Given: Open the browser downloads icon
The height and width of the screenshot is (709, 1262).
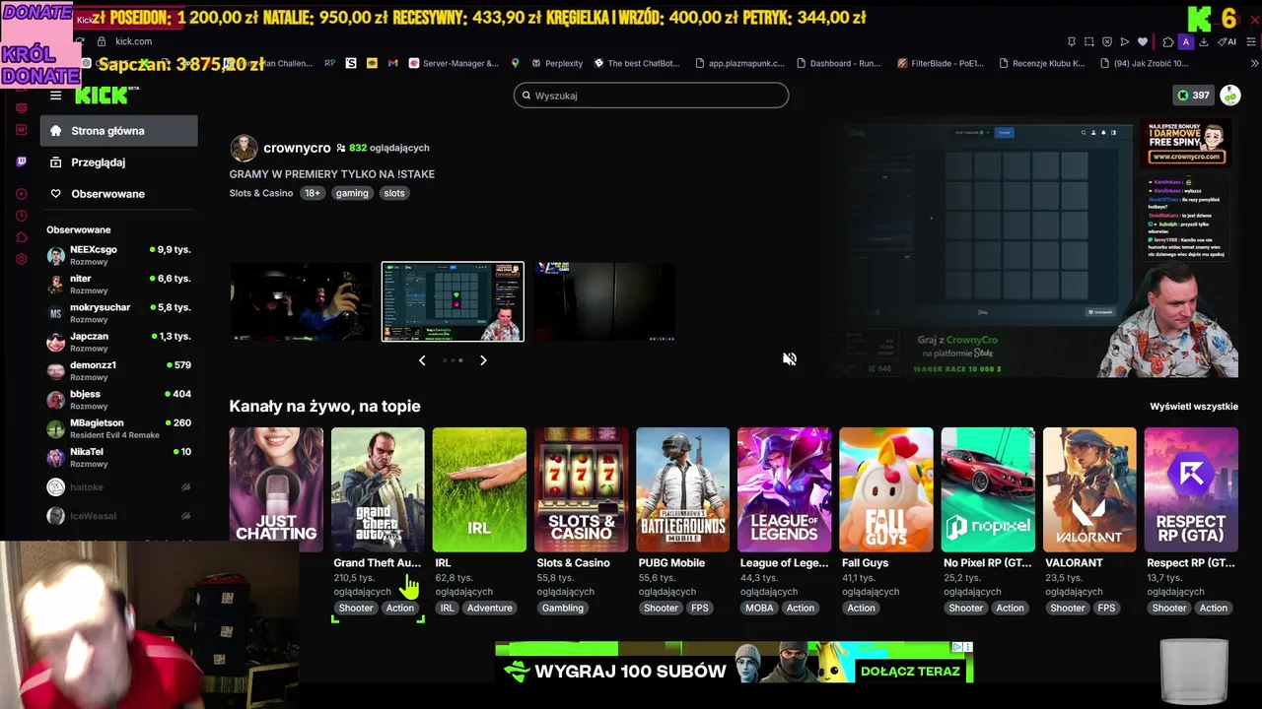Looking at the screenshot, I should (1204, 41).
